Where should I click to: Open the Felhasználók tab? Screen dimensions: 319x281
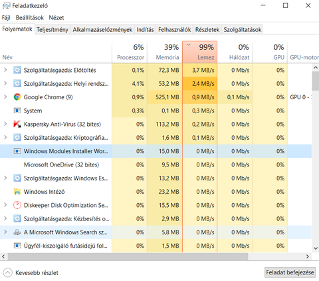click(175, 30)
